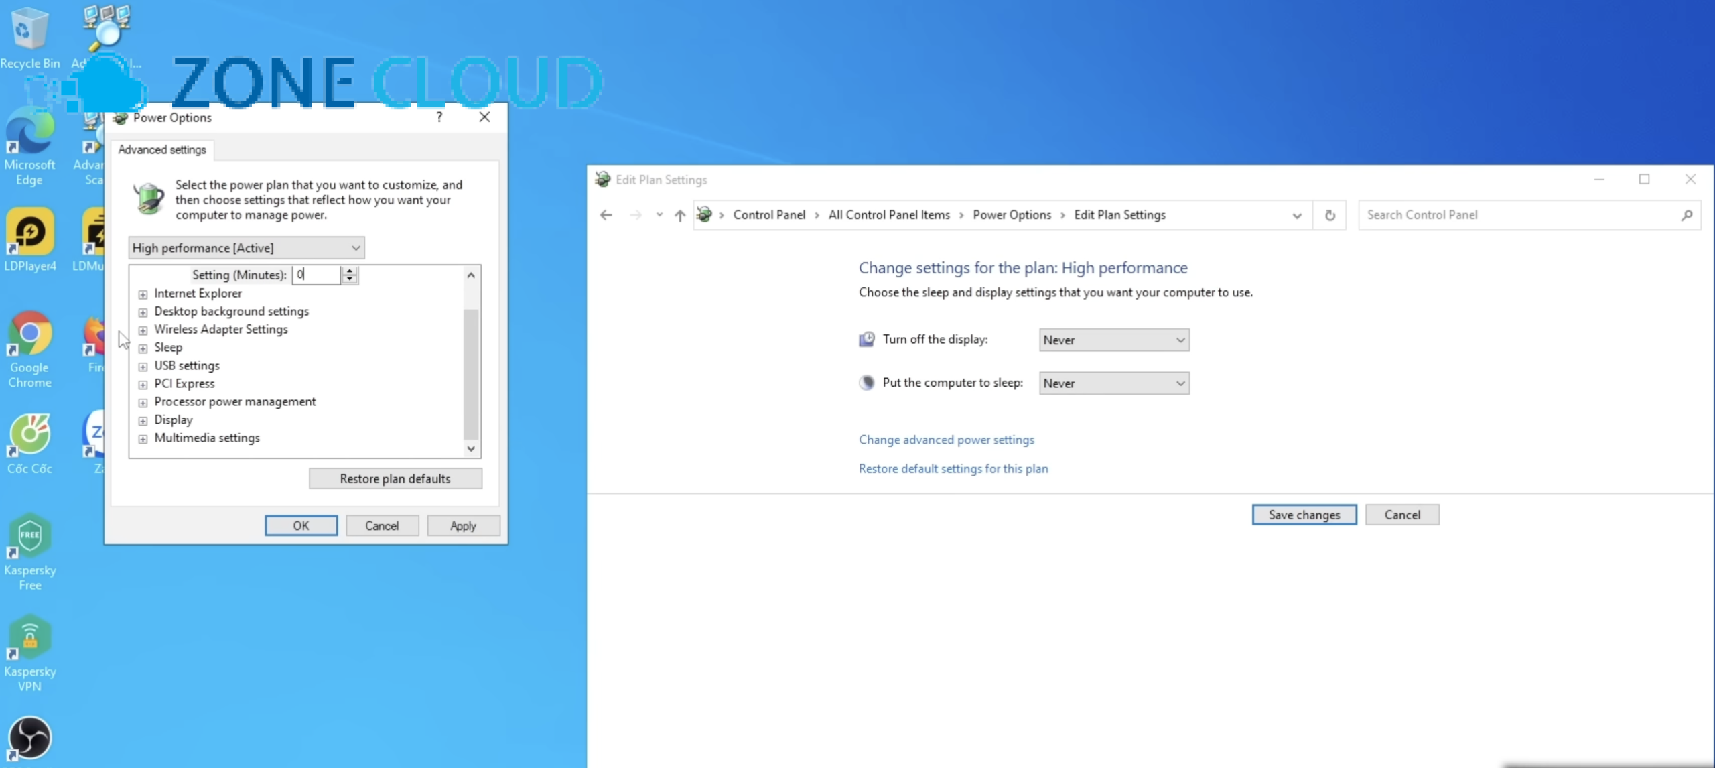Click the forward arrow in Edit Plan Settings

(636, 215)
